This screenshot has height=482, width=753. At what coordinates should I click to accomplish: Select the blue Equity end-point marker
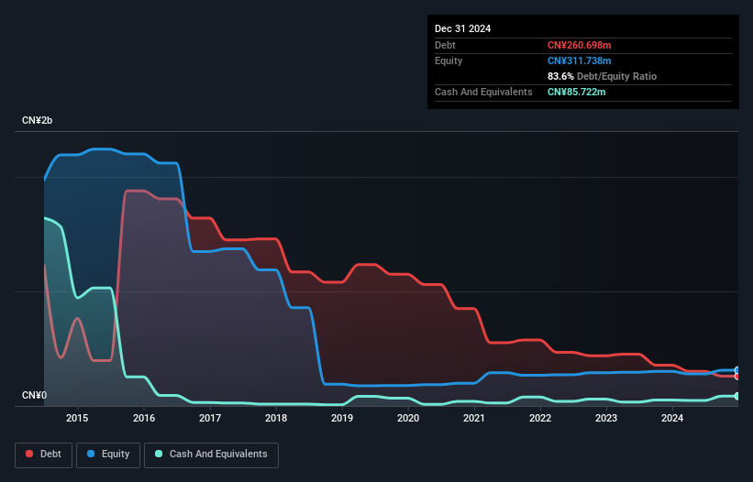(x=737, y=370)
